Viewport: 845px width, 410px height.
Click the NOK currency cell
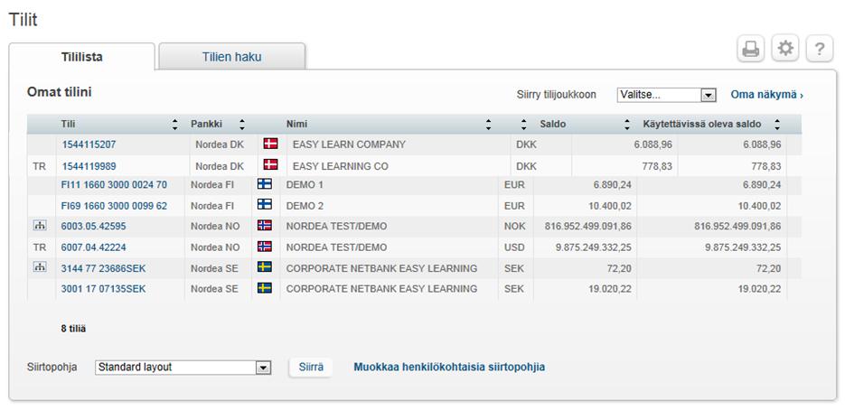click(514, 227)
